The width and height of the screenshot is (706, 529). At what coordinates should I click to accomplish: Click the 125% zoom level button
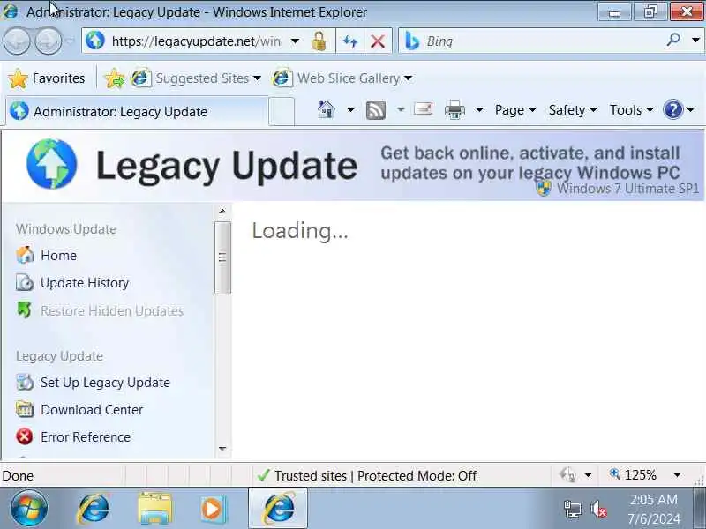(634, 475)
